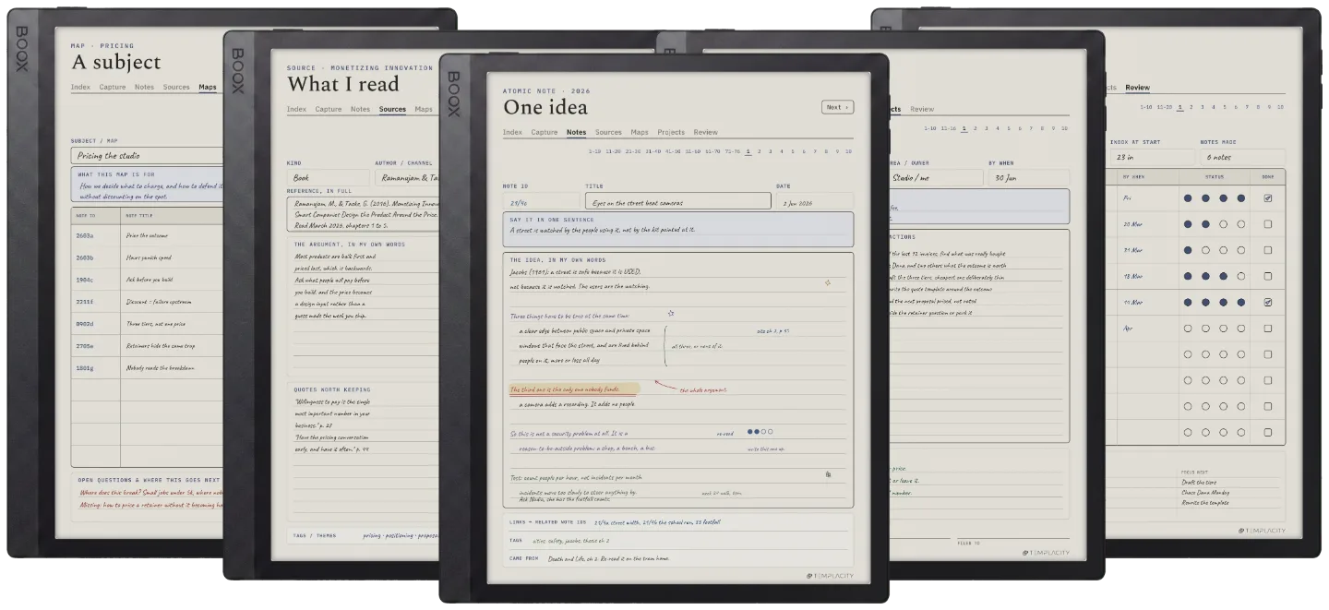Jump to notes 71-76 range on One idea
The height and width of the screenshot is (610, 1329).
pos(733,150)
